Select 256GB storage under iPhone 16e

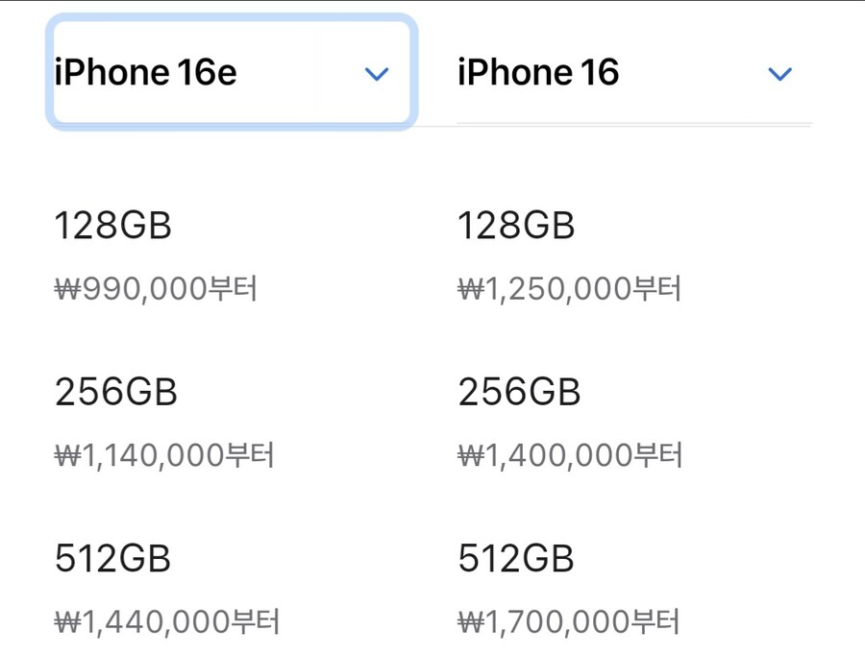pos(116,392)
